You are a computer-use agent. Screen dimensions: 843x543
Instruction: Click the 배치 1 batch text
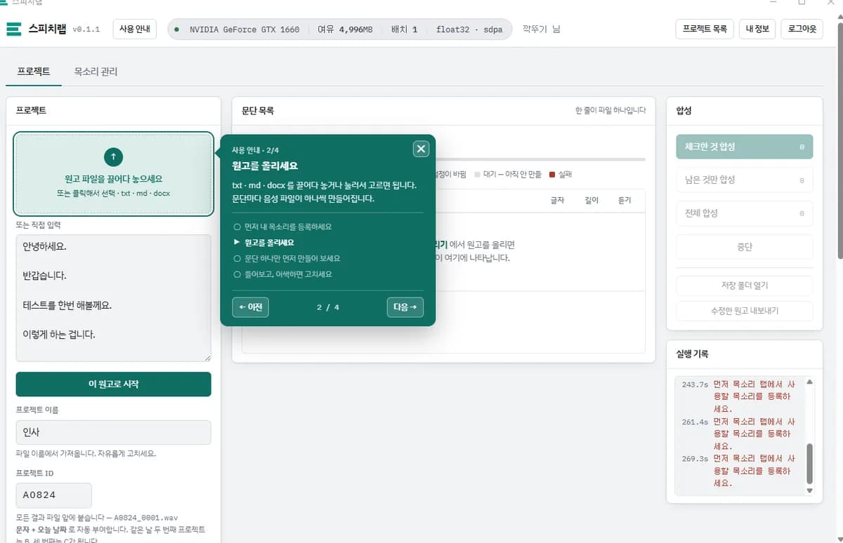pos(405,29)
